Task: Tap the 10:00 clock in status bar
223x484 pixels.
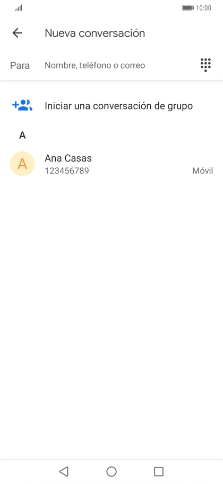Action: 203,8
